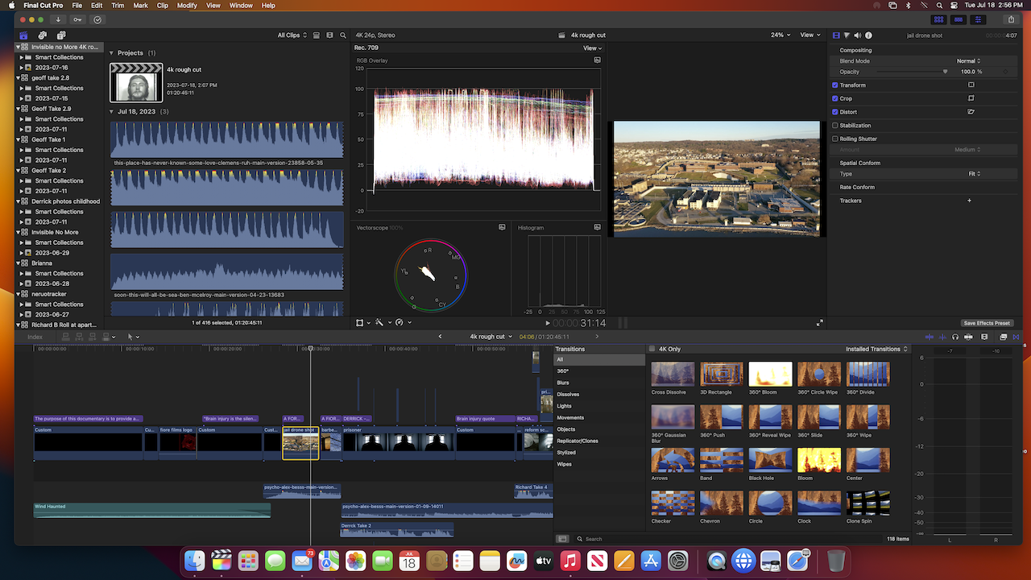Check the 4K Only checkbox
The height and width of the screenshot is (580, 1031).
pyautogui.click(x=652, y=350)
